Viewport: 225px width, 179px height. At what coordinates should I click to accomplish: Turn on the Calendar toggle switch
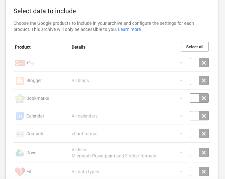(x=199, y=116)
